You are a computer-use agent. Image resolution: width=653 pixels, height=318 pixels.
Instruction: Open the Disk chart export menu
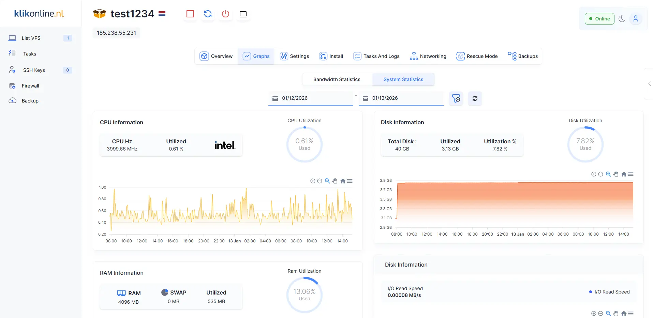coord(631,174)
